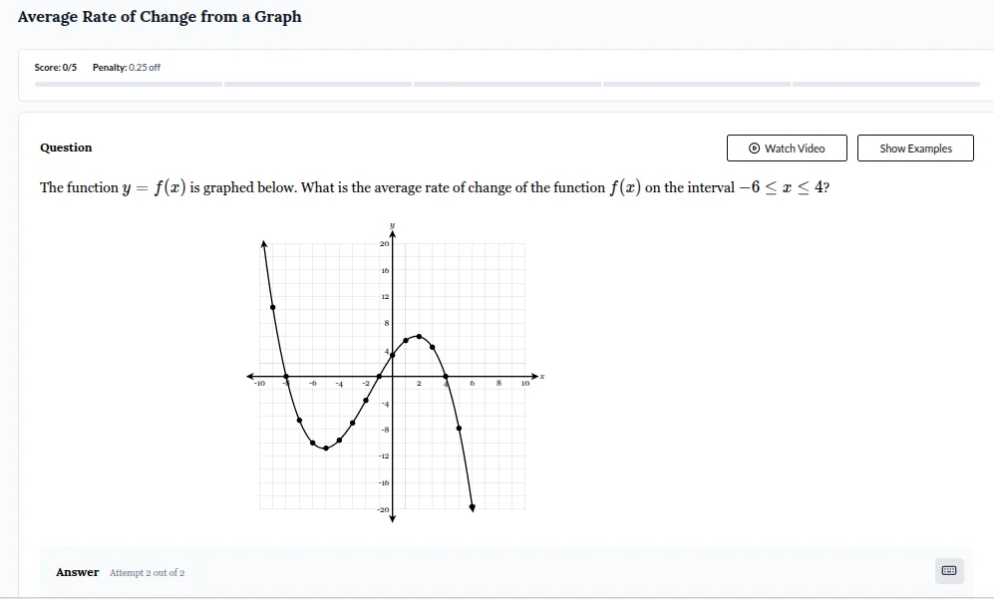The width and height of the screenshot is (994, 599).
Task: Click the Score: 0/5 label
Action: pos(55,68)
